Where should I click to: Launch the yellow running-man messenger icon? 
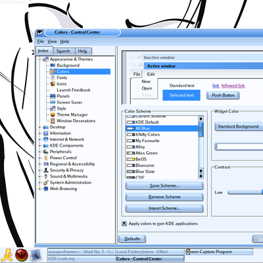(7, 255)
